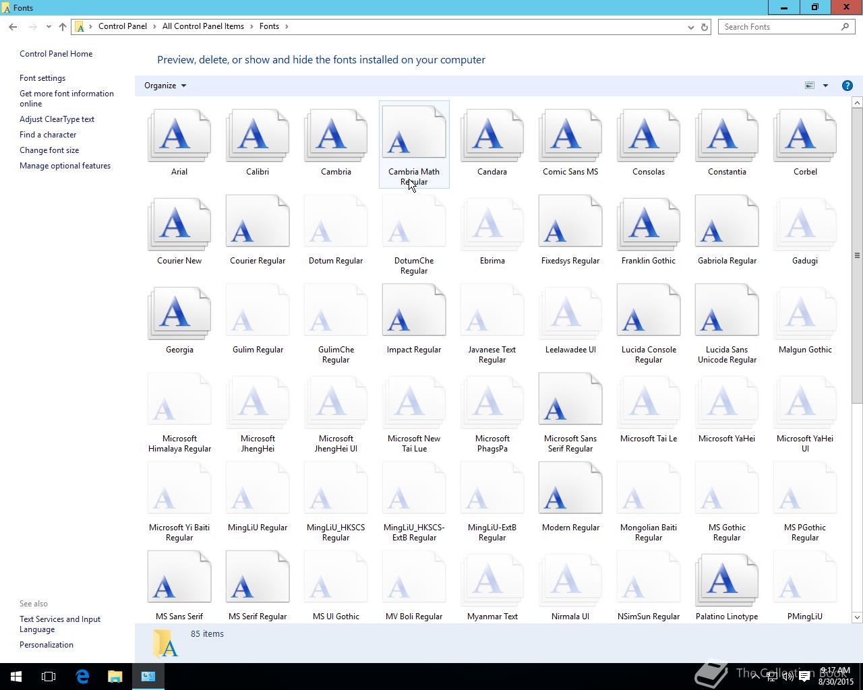
Task: Select the Malgun Gothic font icon
Action: pyautogui.click(x=805, y=315)
